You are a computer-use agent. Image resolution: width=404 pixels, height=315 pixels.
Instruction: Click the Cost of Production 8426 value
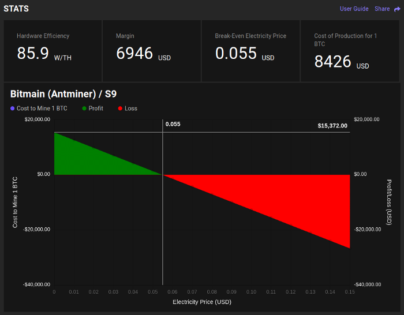point(332,62)
